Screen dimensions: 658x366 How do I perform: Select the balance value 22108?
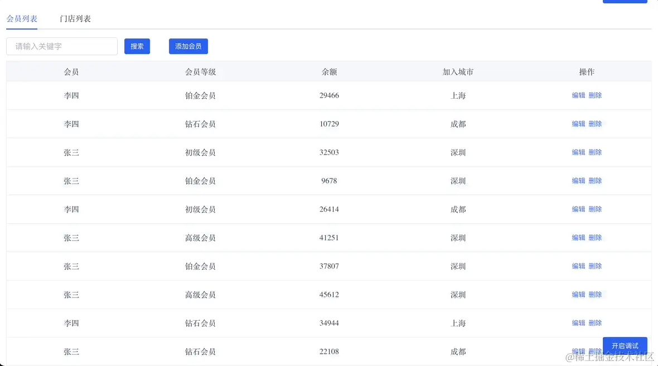[329, 351]
